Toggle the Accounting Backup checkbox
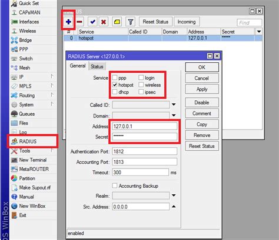279x240 pixels. [x=115, y=185]
